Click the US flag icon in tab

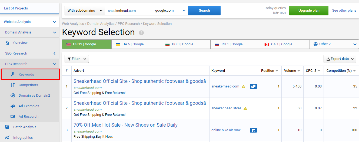(69, 44)
